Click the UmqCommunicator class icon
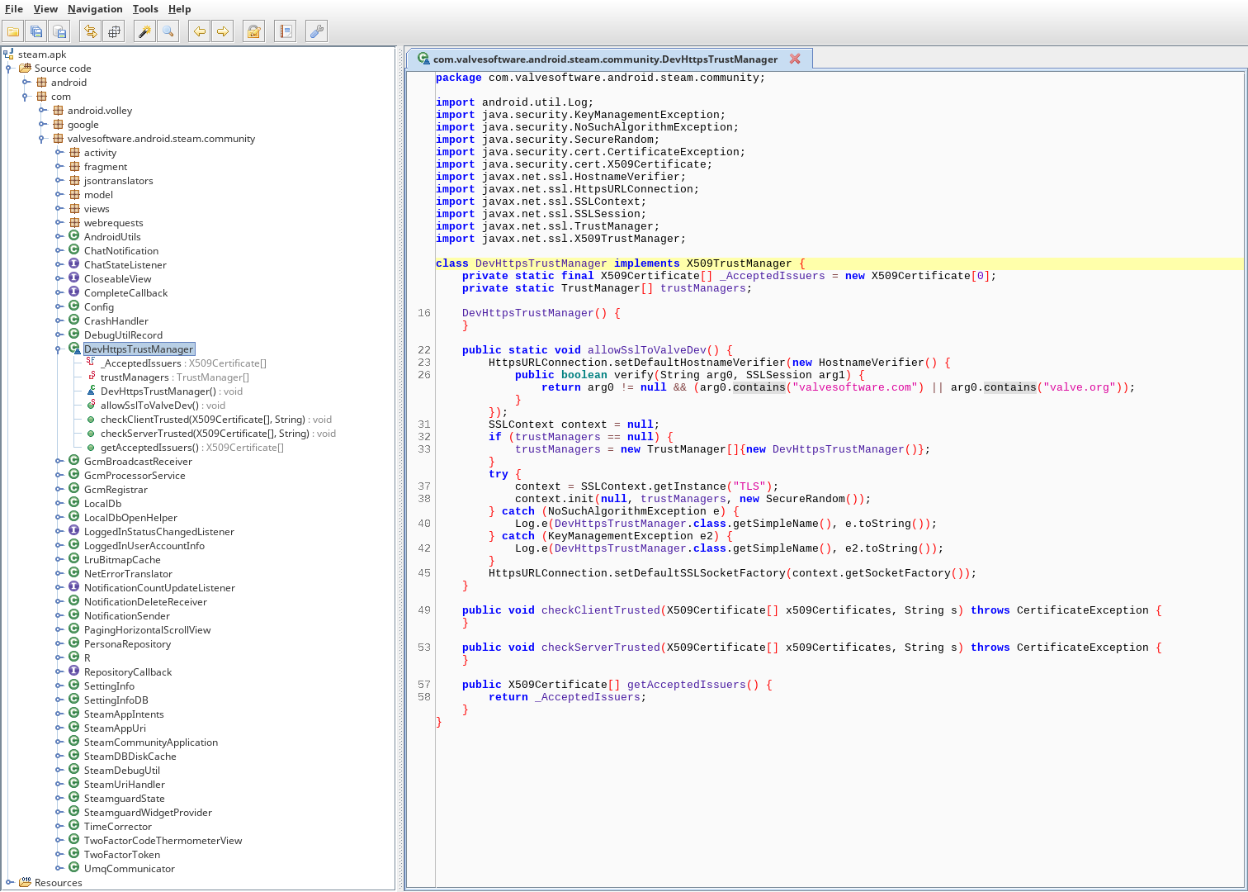This screenshot has height=892, width=1248. [x=74, y=869]
